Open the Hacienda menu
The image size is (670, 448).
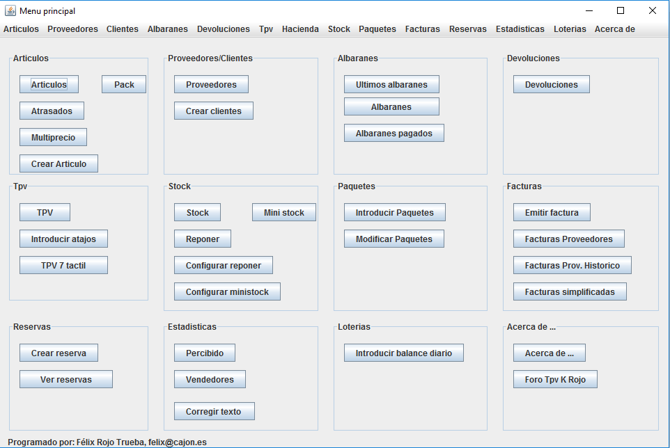tap(300, 29)
